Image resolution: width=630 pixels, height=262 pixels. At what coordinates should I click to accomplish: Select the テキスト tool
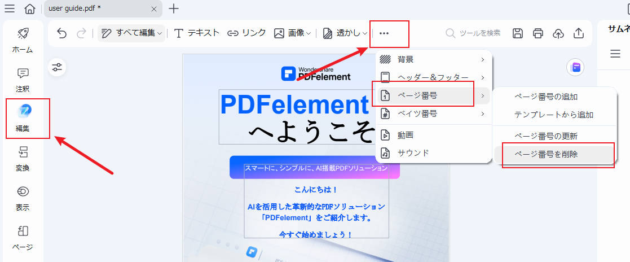(197, 33)
